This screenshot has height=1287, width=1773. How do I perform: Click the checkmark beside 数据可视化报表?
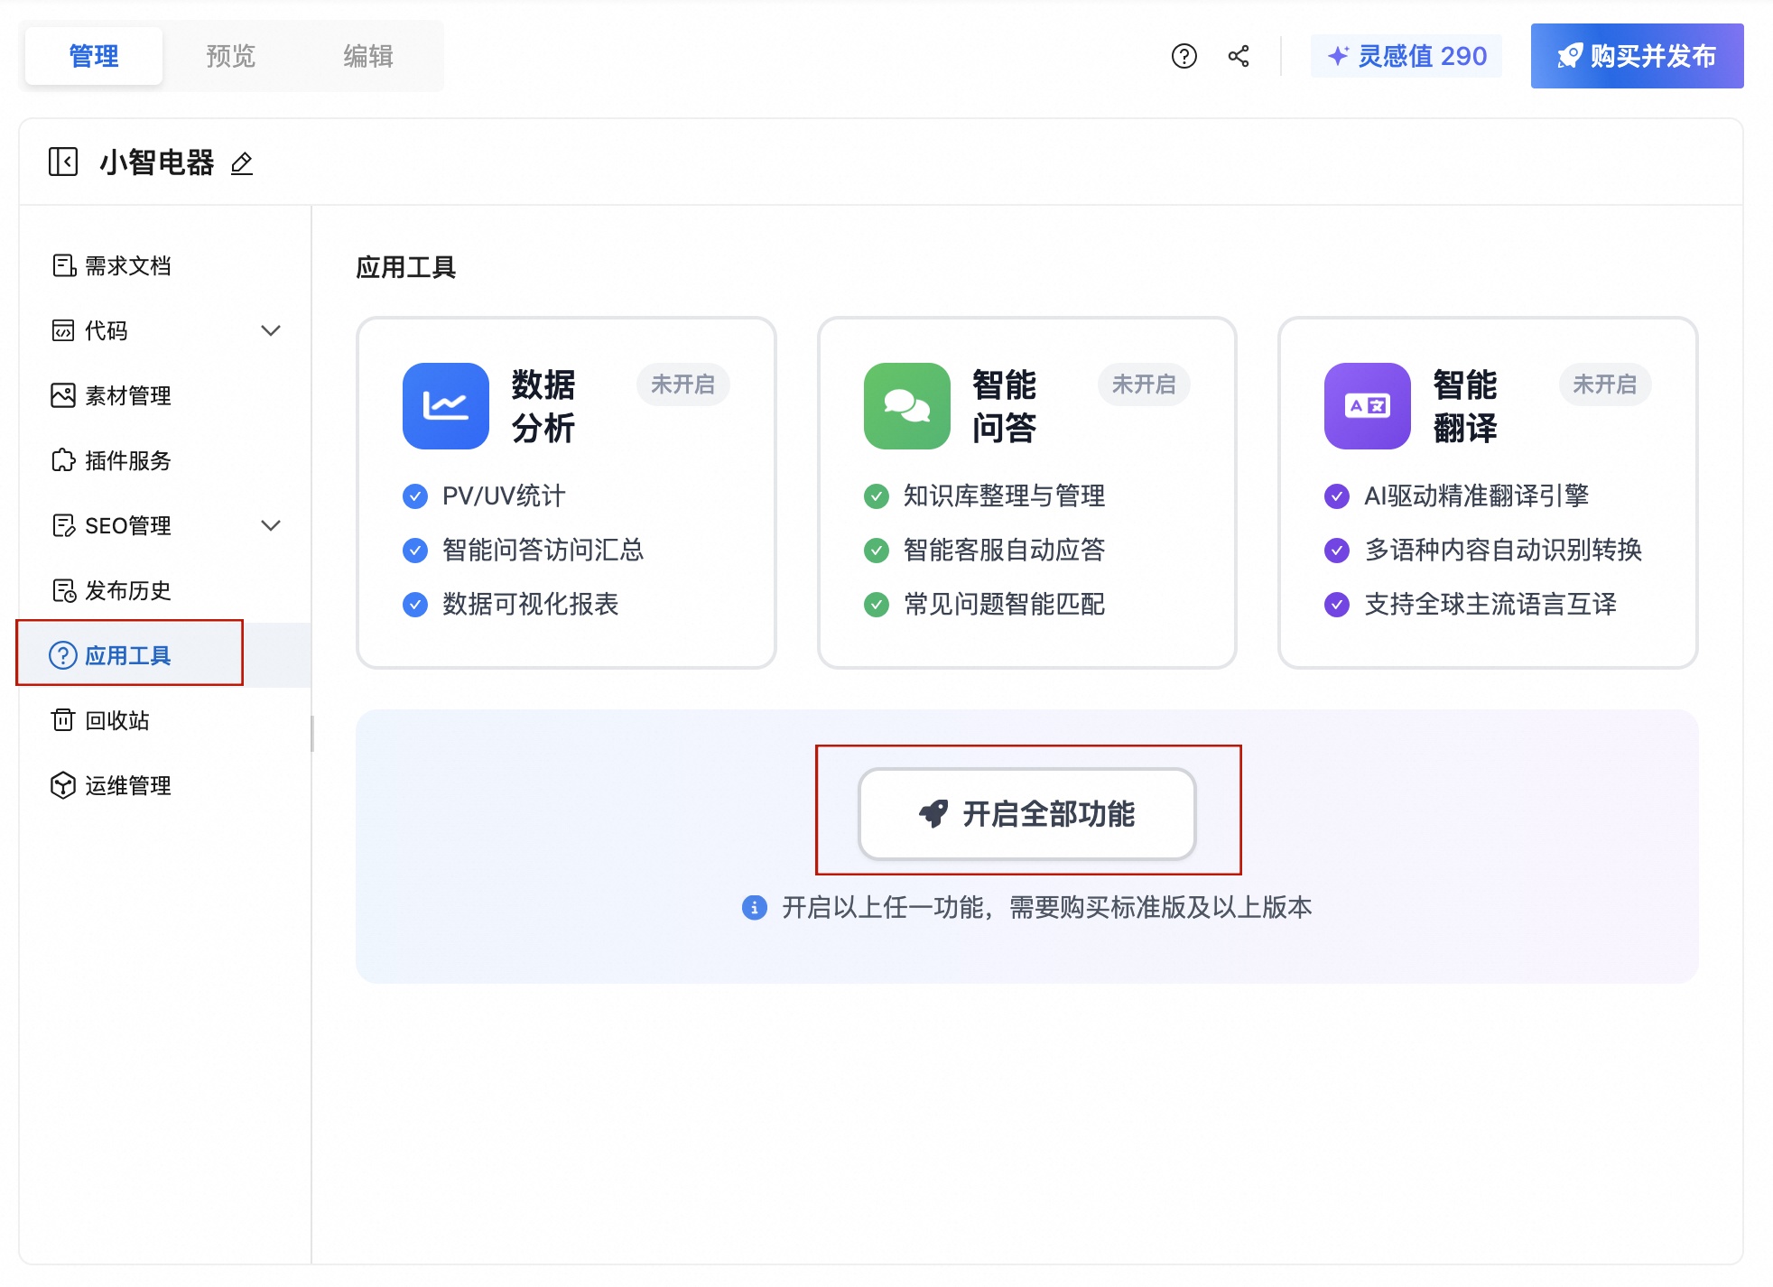coord(415,605)
